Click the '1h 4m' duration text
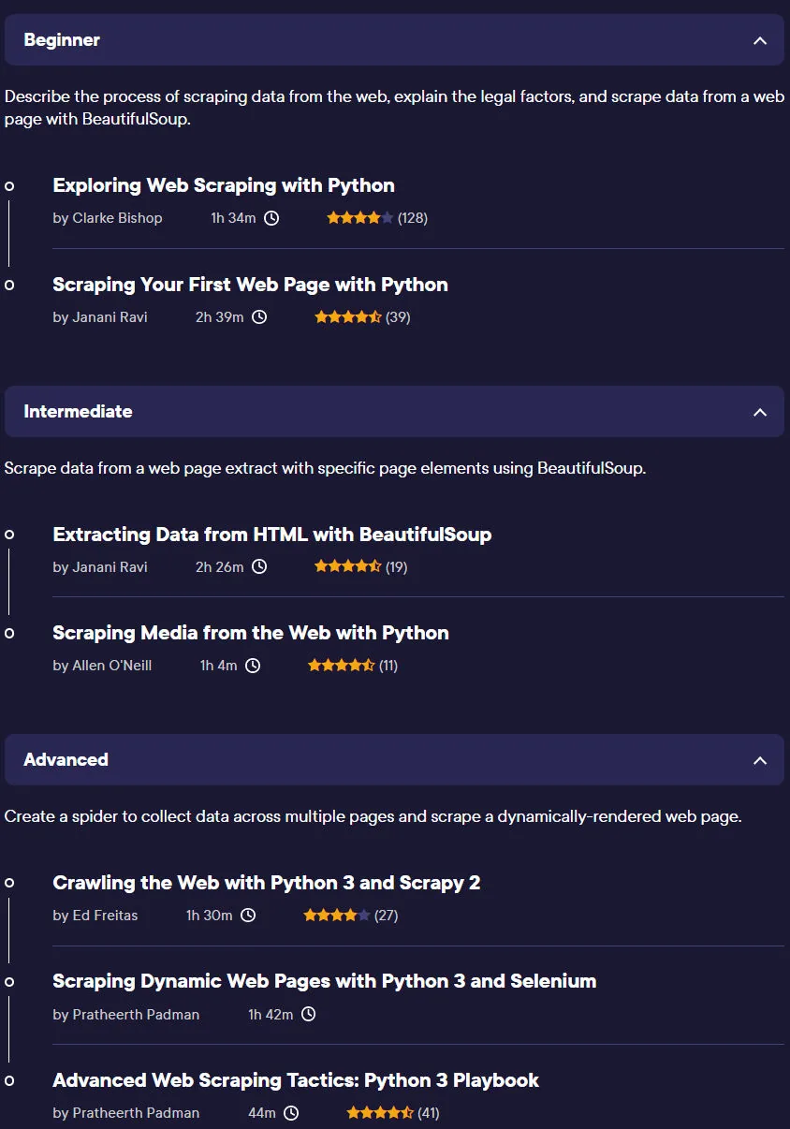Image resolution: width=790 pixels, height=1129 pixels. [219, 666]
